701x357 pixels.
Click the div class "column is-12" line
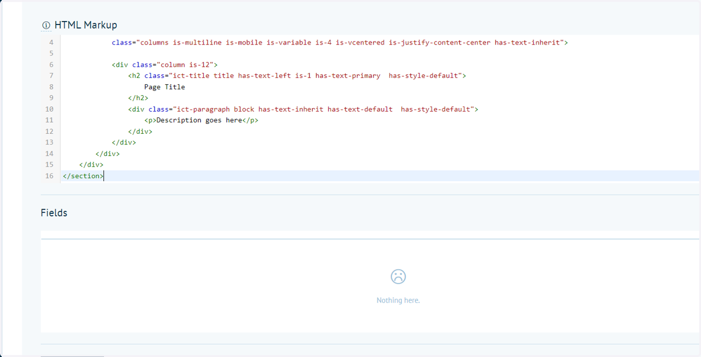coord(164,65)
